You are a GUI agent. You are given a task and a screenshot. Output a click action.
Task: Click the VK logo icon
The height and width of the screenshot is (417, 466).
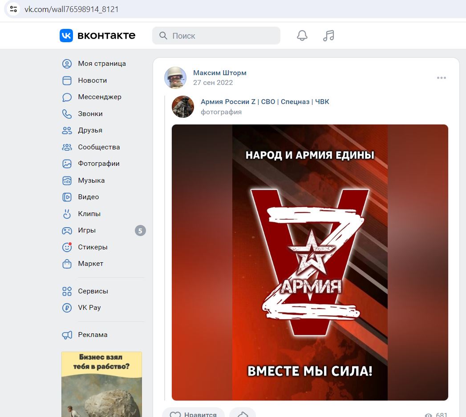point(67,36)
